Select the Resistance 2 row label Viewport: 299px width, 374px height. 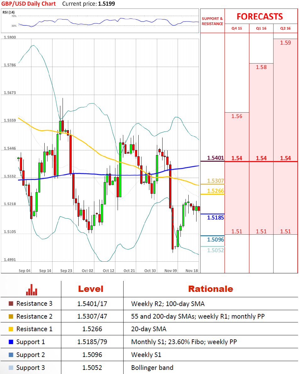tap(34, 316)
